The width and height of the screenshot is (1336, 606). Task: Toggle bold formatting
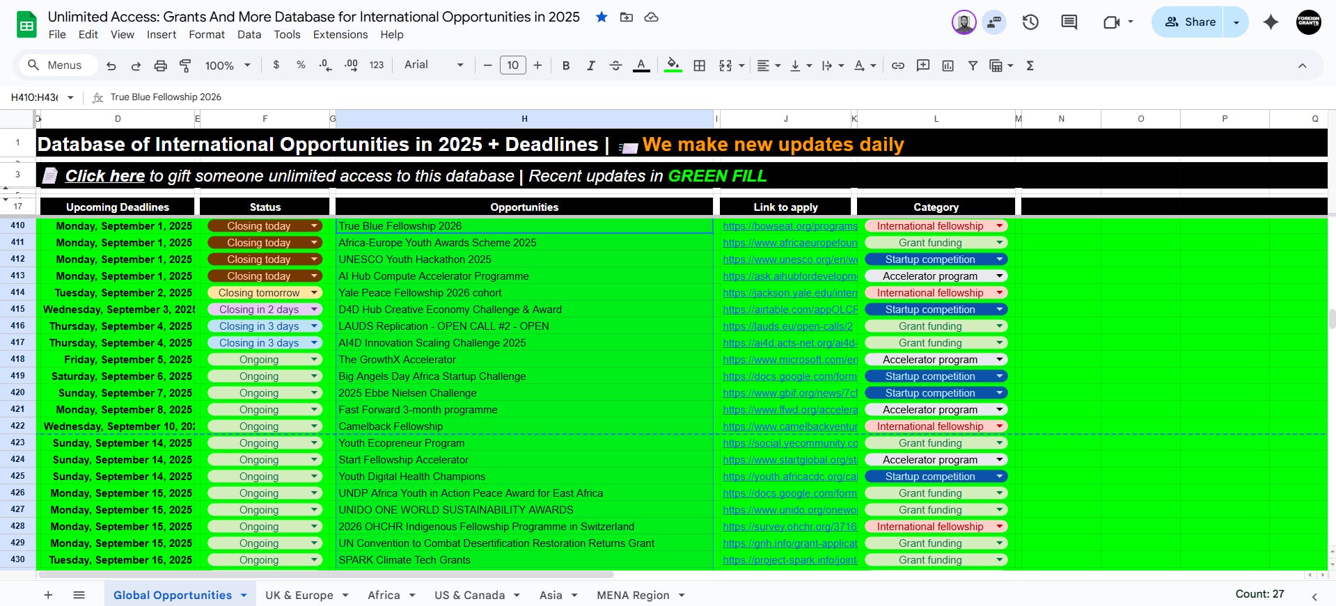click(x=566, y=65)
